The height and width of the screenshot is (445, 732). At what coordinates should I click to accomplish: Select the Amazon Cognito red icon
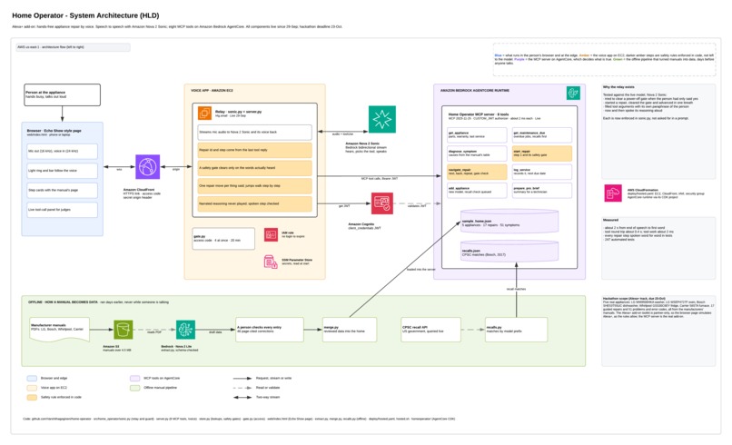point(381,203)
